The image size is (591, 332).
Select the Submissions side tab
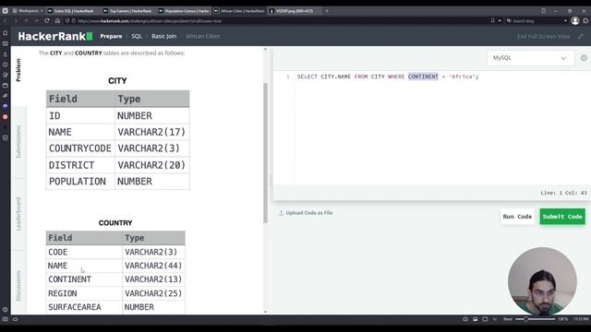tap(18, 142)
